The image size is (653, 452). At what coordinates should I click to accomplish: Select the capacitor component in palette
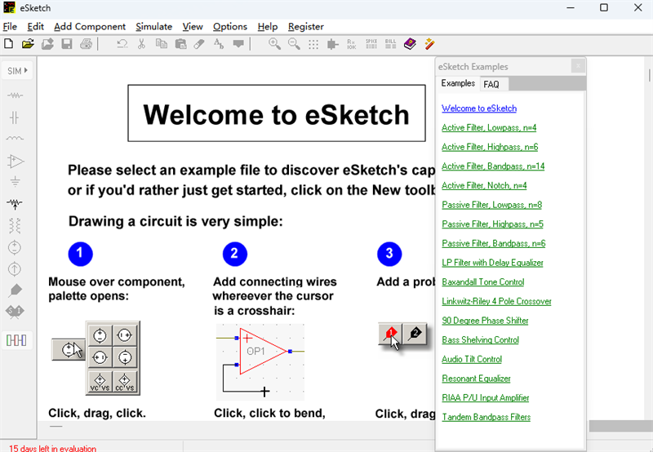tap(15, 117)
